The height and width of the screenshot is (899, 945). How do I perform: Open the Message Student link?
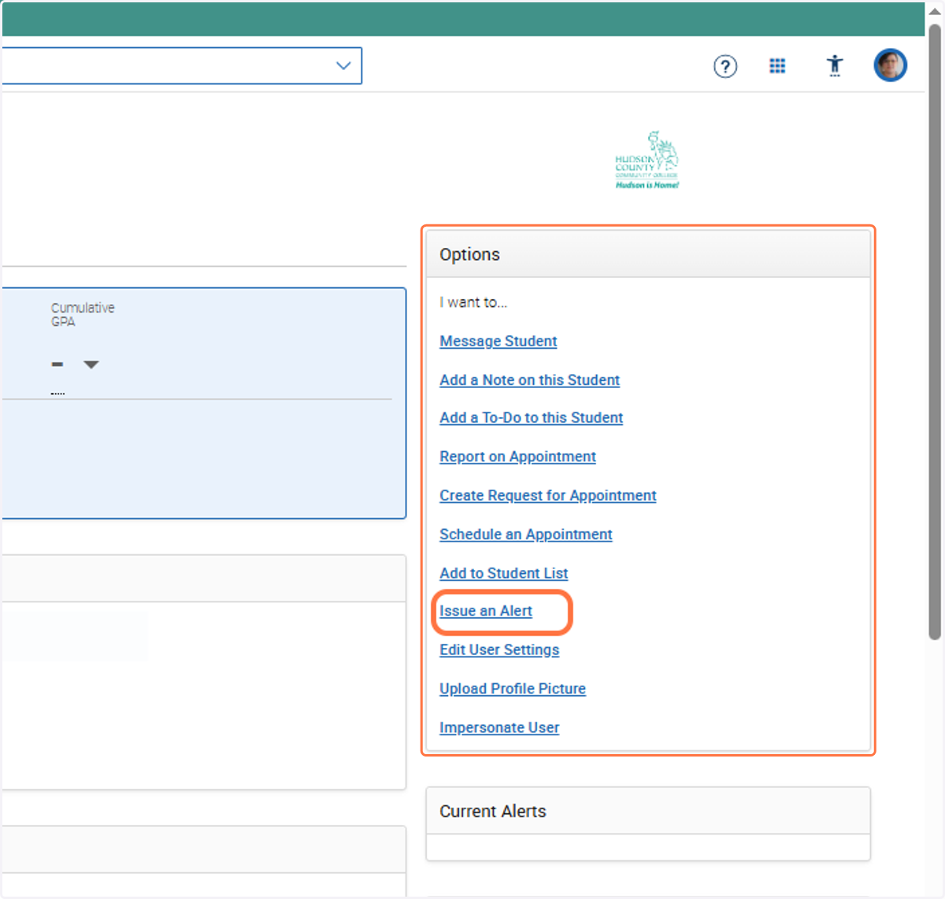click(x=498, y=341)
